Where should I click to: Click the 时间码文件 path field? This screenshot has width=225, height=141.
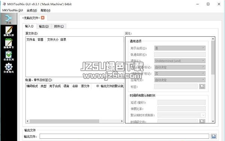pos(178,121)
